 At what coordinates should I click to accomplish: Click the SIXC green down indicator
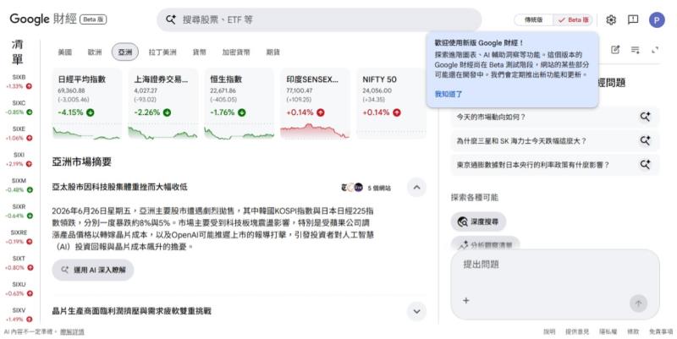click(x=29, y=112)
